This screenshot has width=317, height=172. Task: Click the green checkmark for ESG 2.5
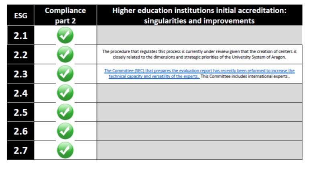65,112
